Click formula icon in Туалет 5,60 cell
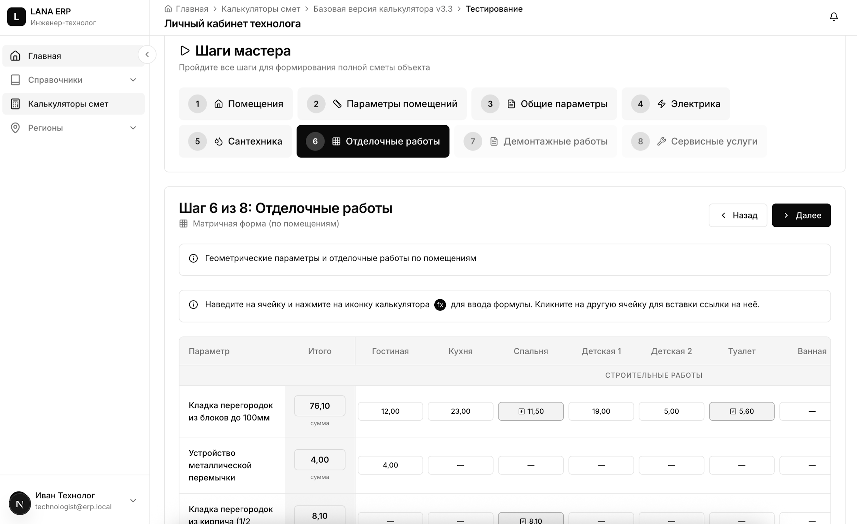857x524 pixels. pyautogui.click(x=733, y=411)
